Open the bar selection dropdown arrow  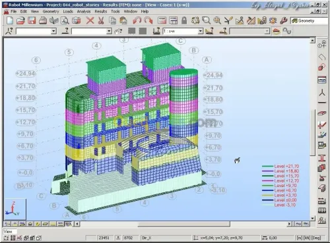(x=109, y=31)
